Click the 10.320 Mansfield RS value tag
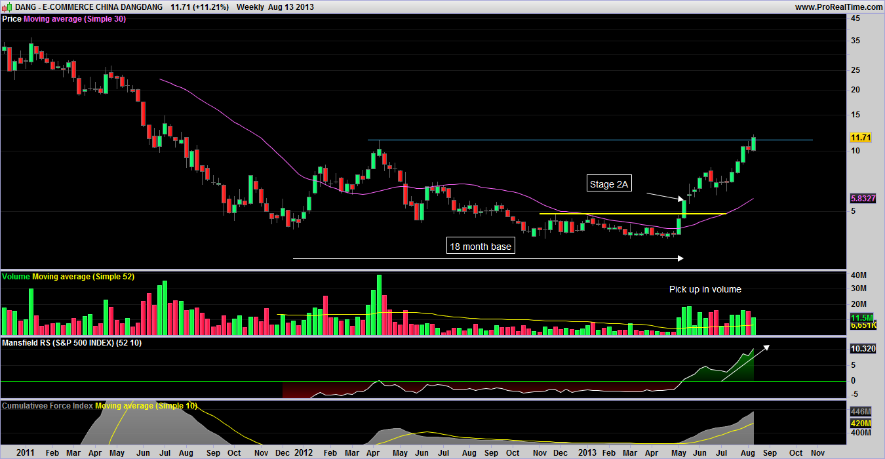 (x=862, y=349)
